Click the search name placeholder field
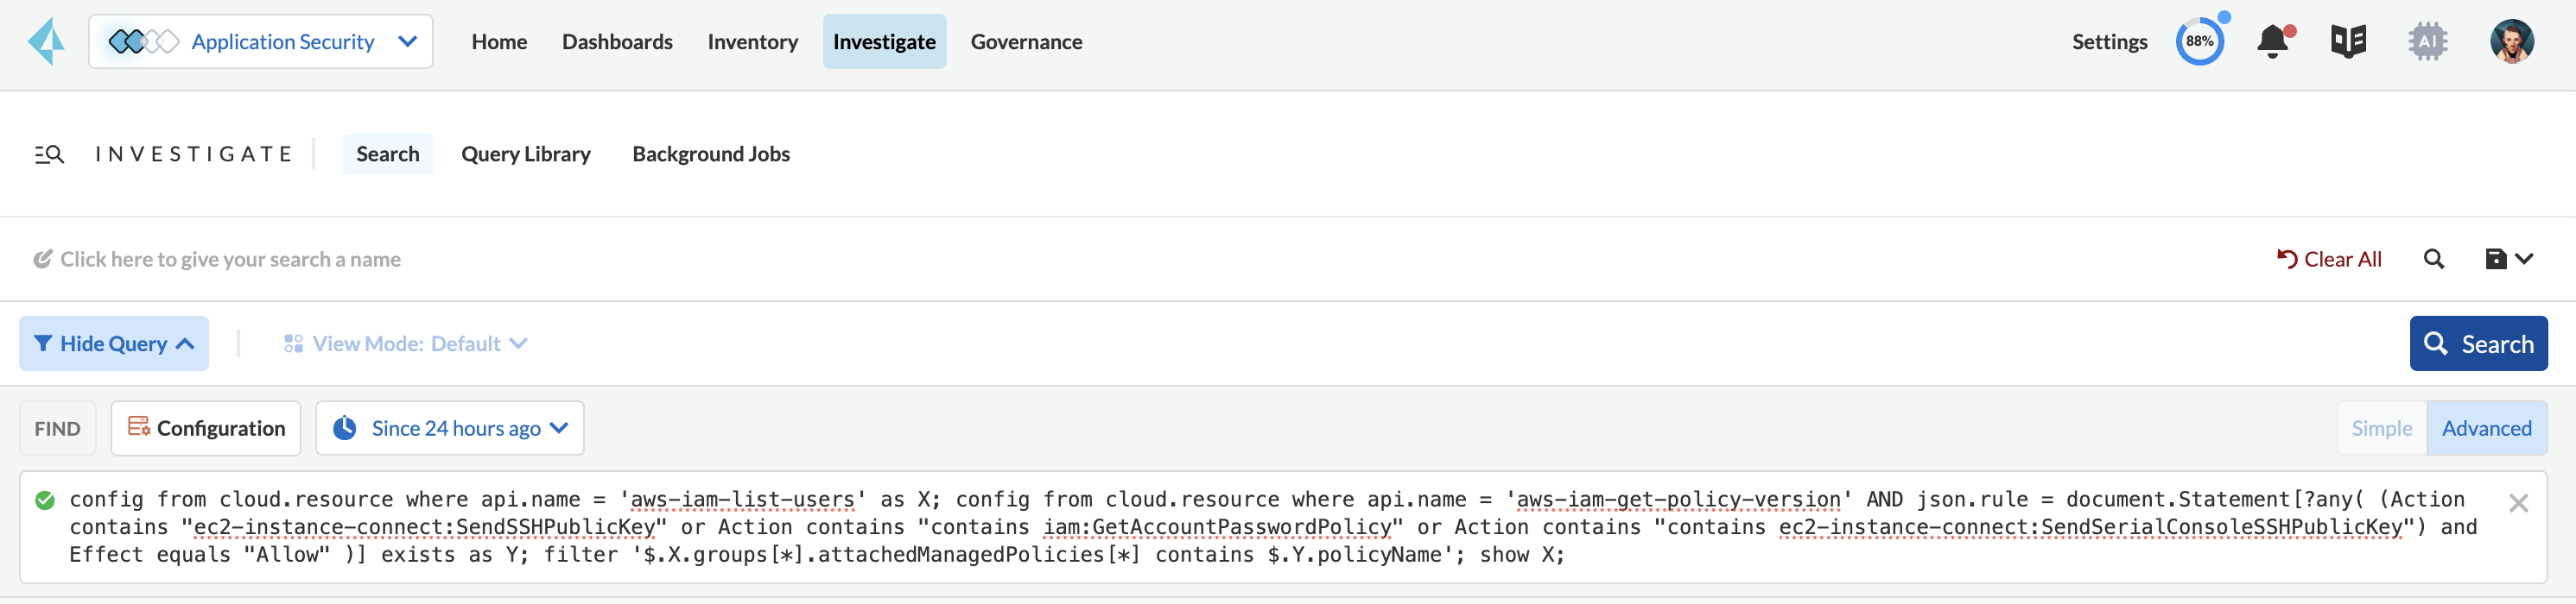The height and width of the screenshot is (604, 2576). [x=230, y=260]
